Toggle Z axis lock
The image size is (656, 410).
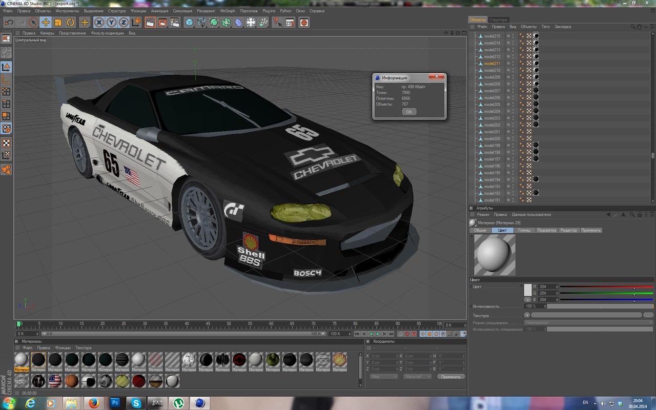124,23
